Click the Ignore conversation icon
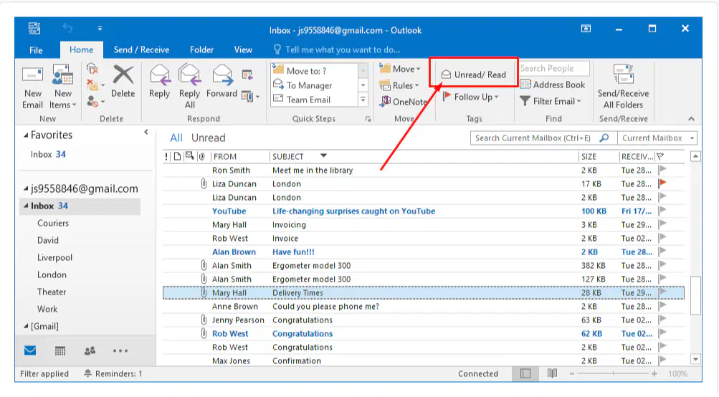The image size is (719, 397). pos(92,69)
